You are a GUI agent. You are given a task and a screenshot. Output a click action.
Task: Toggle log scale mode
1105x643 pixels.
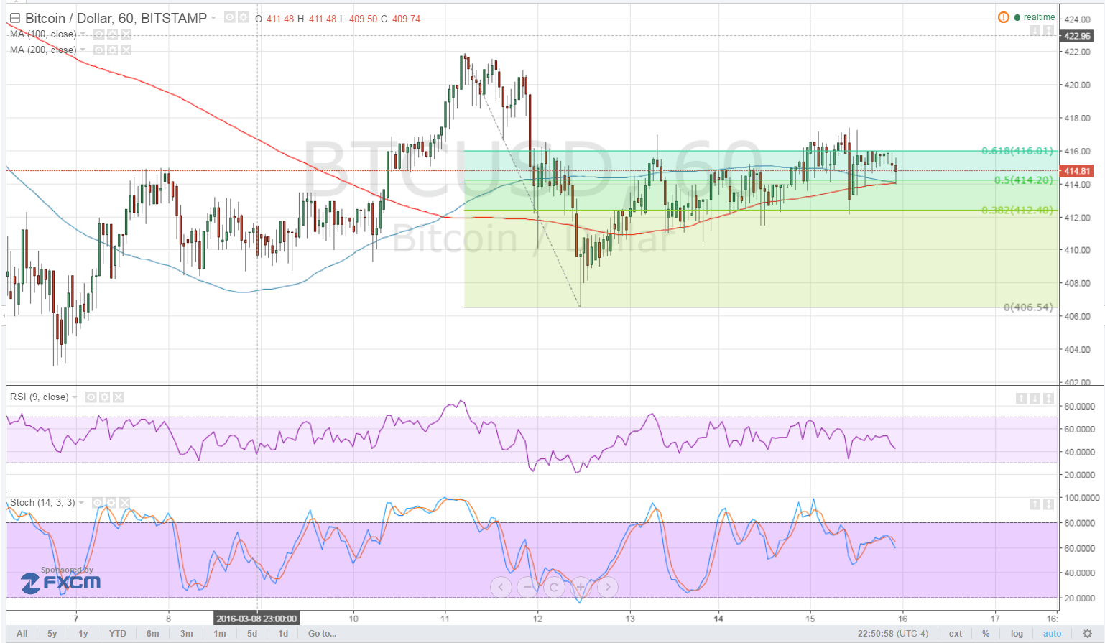[1017, 634]
